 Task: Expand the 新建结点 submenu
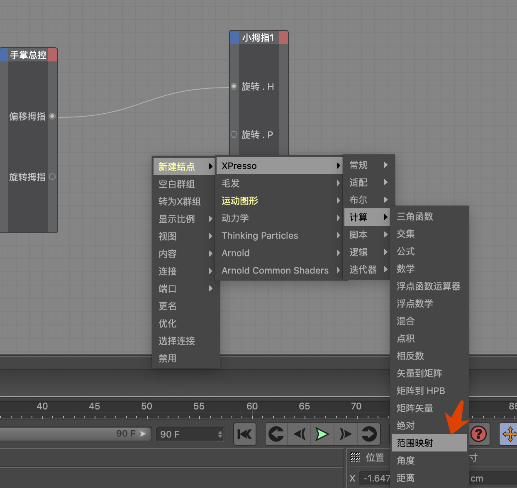tap(184, 166)
